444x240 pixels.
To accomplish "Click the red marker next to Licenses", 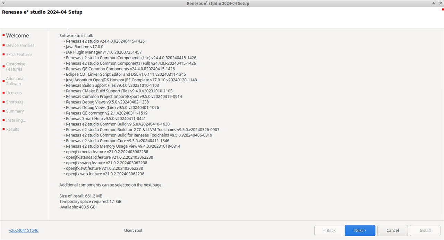I will [x=3, y=92].
